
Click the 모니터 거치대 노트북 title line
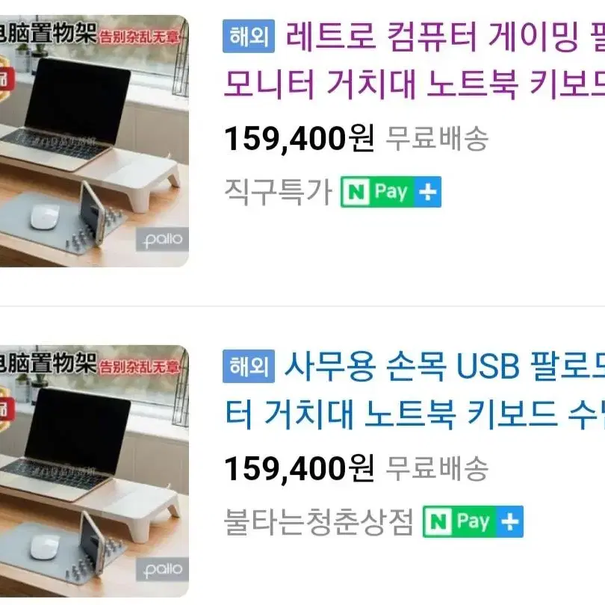(x=414, y=84)
